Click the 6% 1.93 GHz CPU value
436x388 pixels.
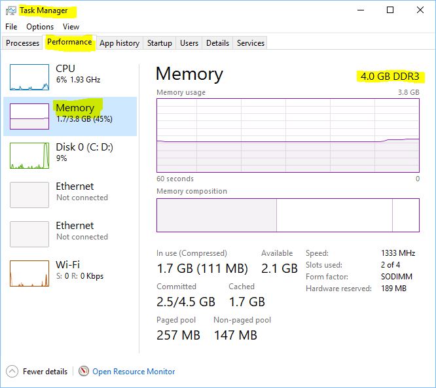coord(78,80)
